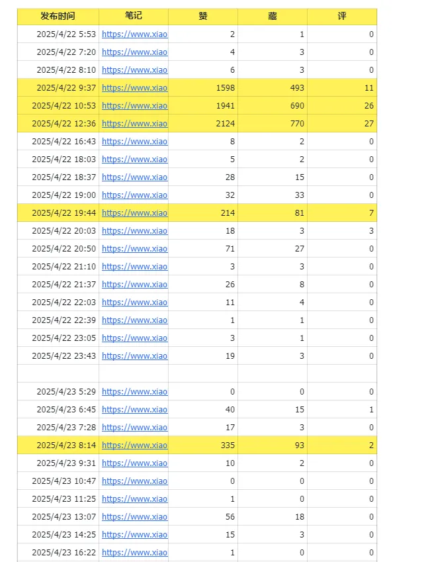Click the 赞 column header
The image size is (430, 562).
tap(203, 16)
